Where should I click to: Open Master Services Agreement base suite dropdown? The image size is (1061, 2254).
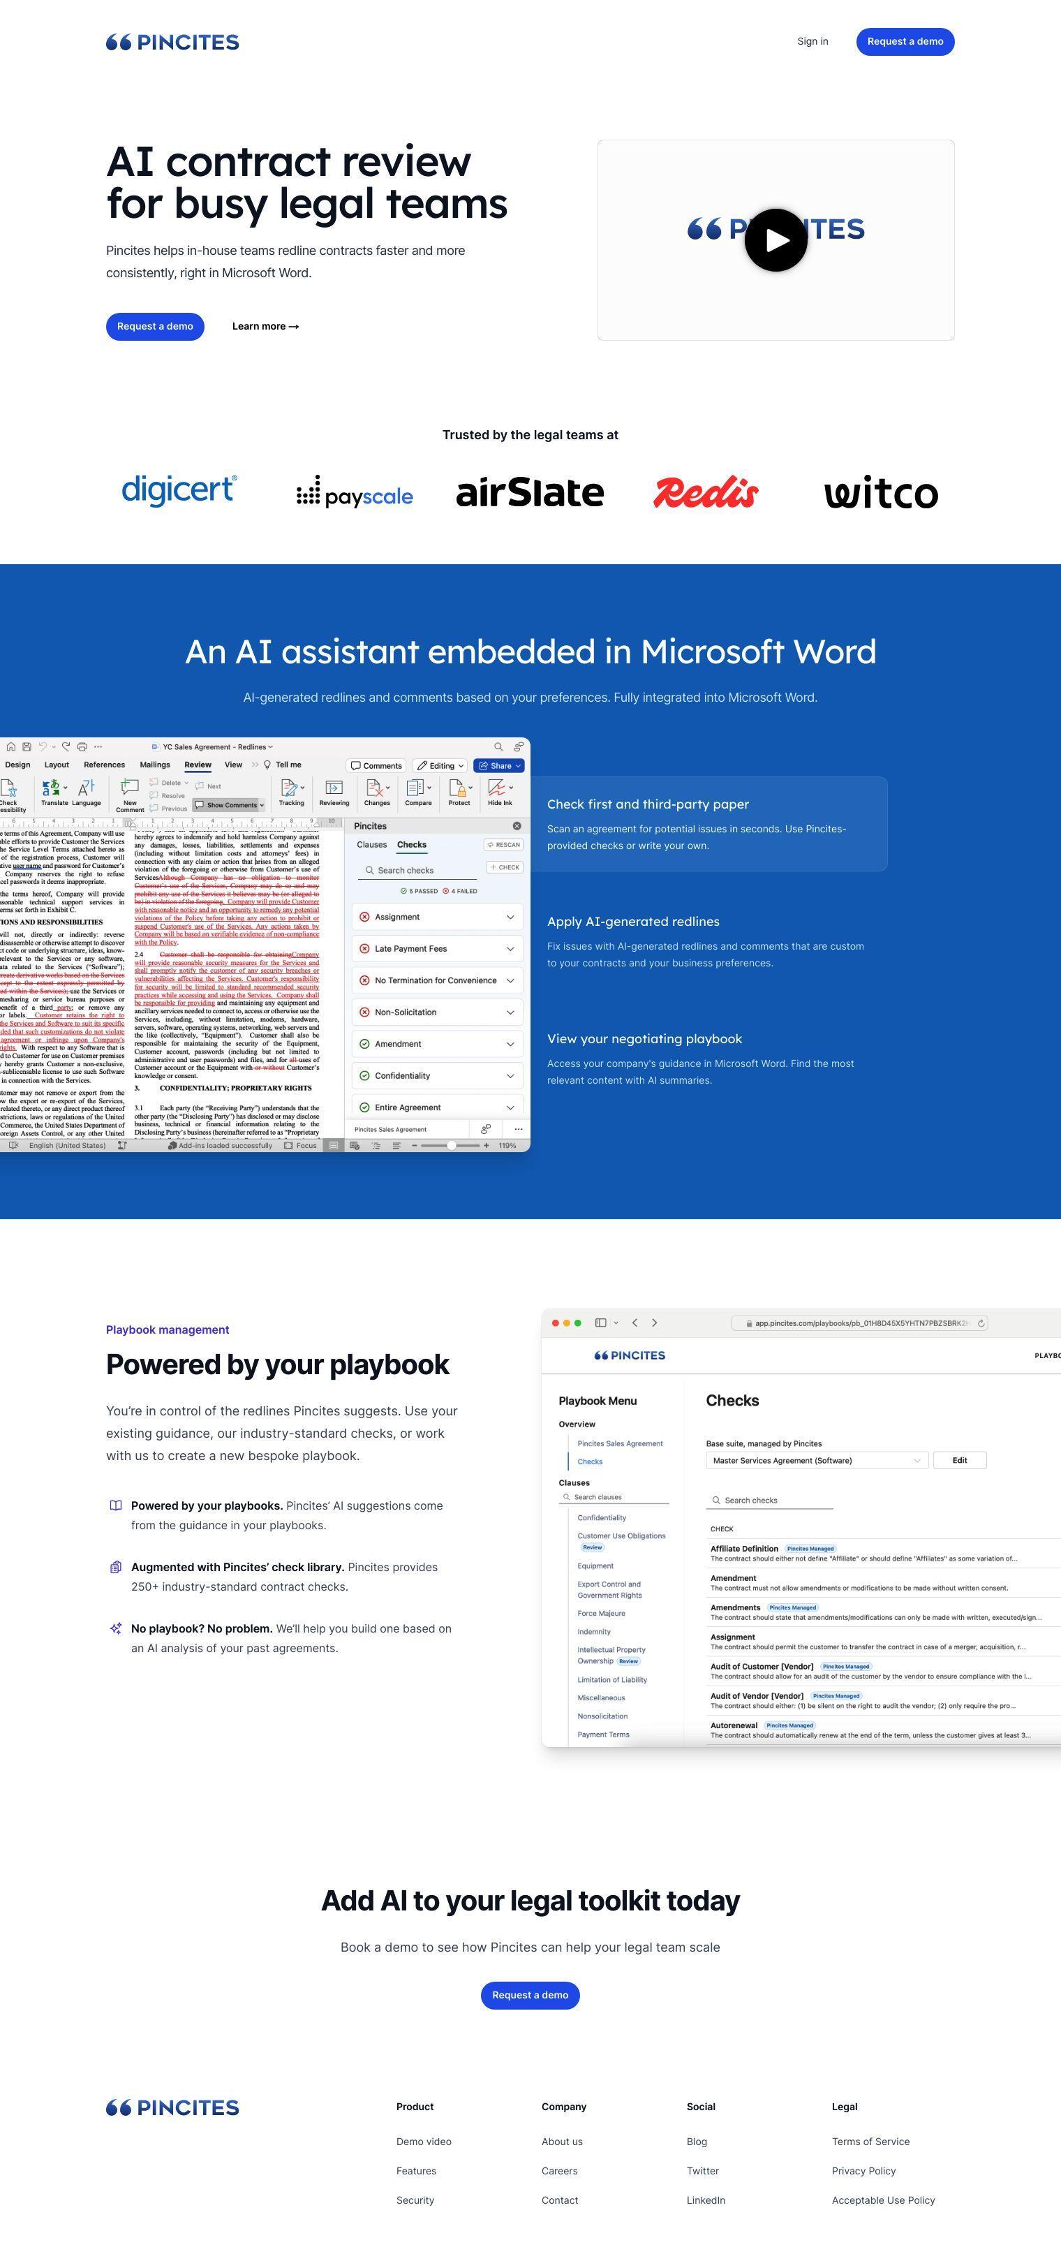[x=816, y=1460]
